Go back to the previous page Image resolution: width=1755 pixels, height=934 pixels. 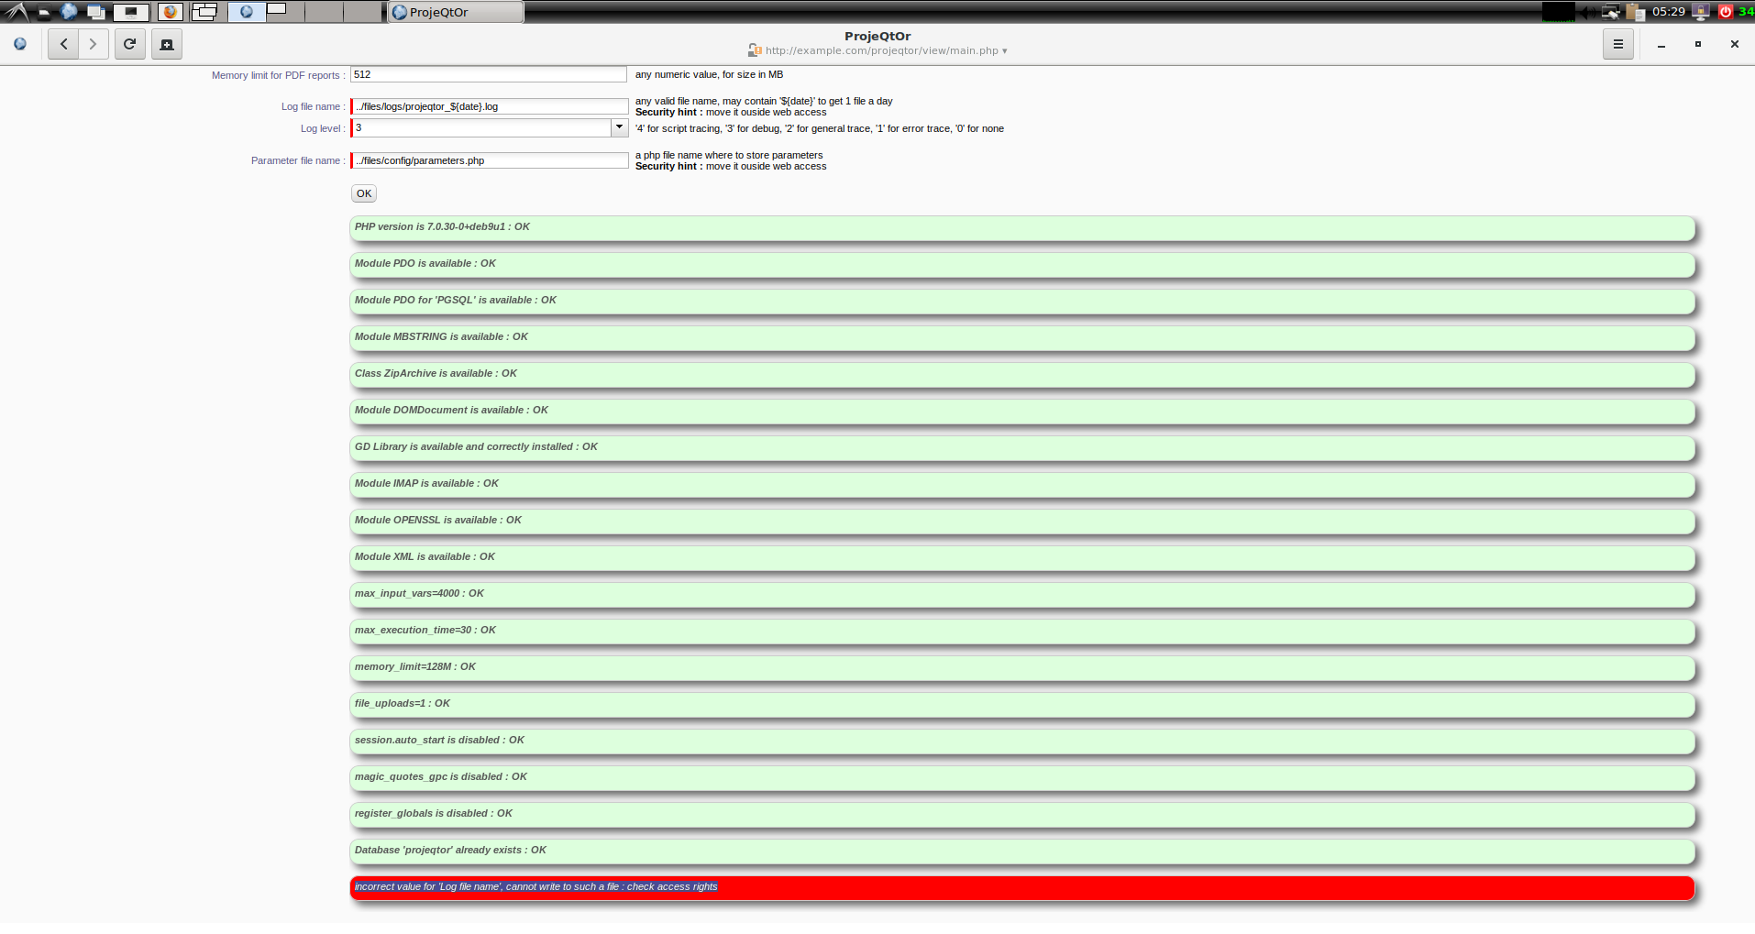point(63,44)
